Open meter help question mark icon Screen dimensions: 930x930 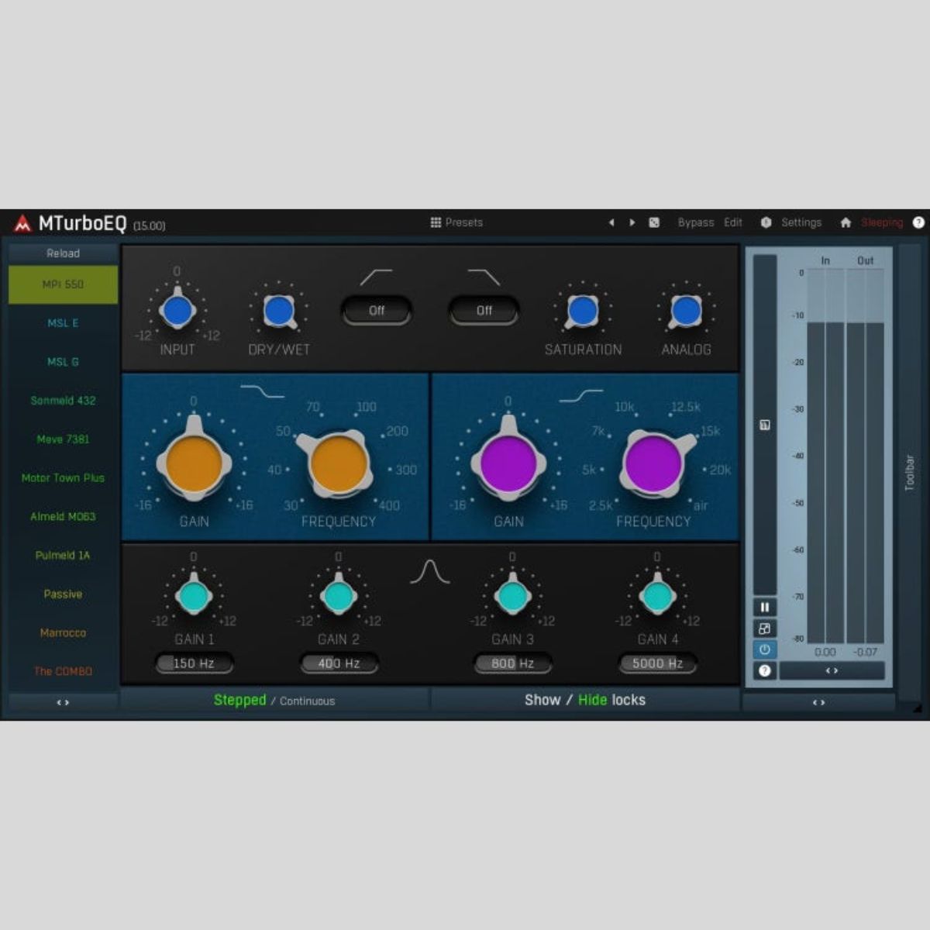tap(765, 670)
